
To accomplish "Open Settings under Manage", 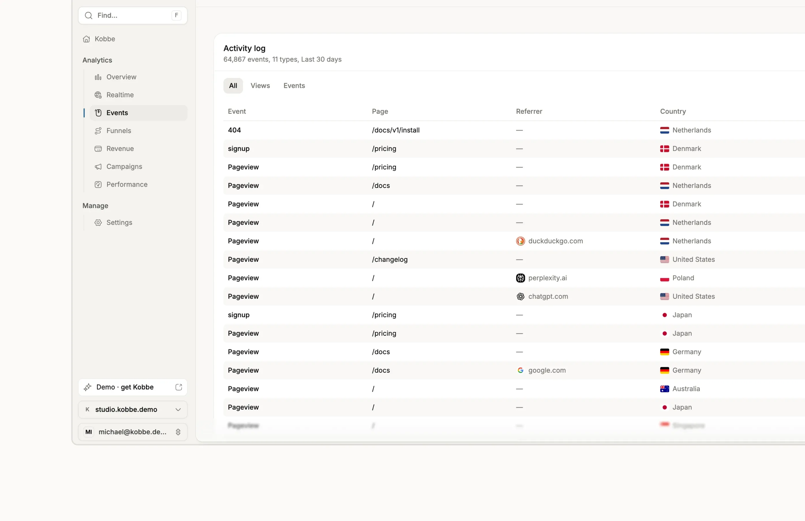I will click(138, 223).
